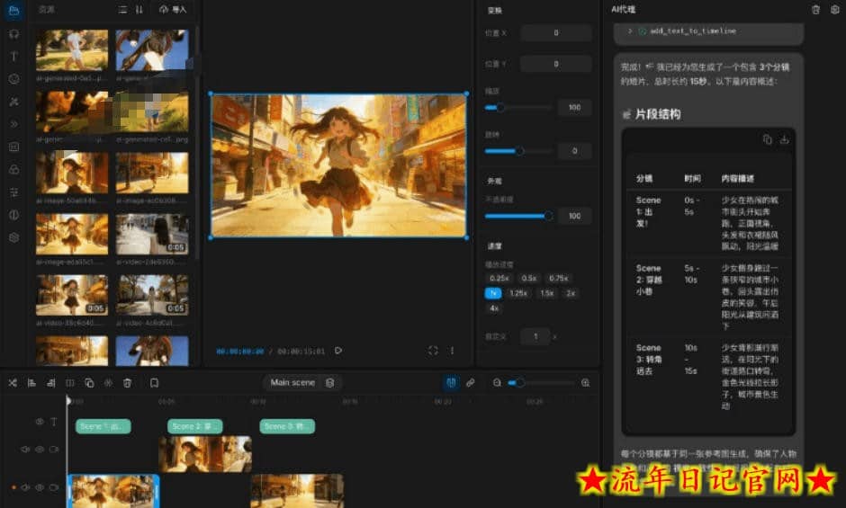Open the media assets folder sidebar icon
This screenshot has width=846, height=508.
point(14,11)
